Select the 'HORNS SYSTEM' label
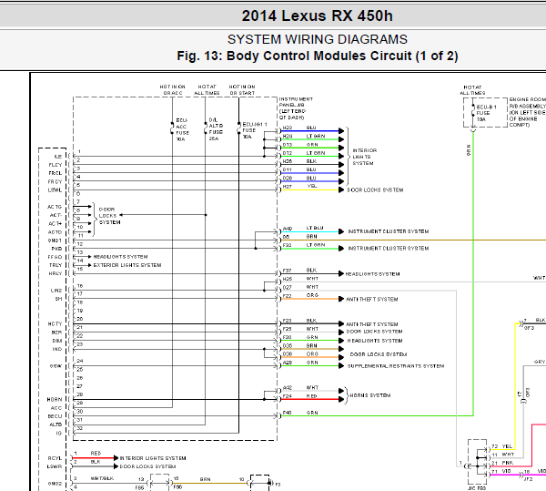 click(x=370, y=395)
